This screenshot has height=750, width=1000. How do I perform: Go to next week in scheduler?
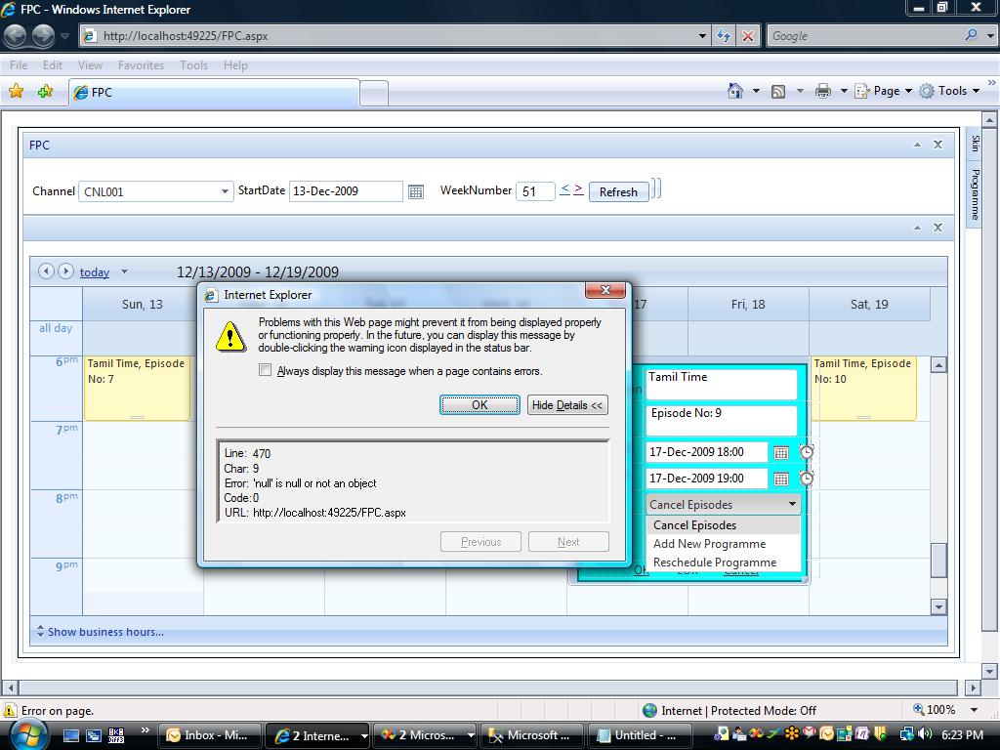click(65, 271)
